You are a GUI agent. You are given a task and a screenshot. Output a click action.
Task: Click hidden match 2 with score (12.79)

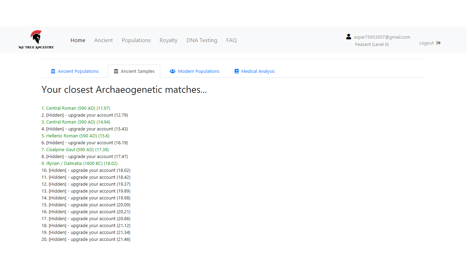click(85, 115)
